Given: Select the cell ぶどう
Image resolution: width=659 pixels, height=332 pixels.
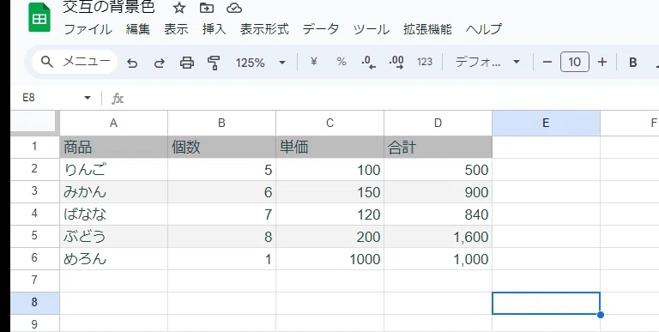Looking at the screenshot, I should tap(113, 237).
